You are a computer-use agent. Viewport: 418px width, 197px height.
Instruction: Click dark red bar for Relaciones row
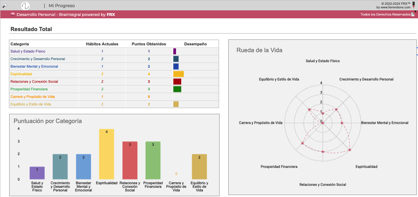[177, 82]
